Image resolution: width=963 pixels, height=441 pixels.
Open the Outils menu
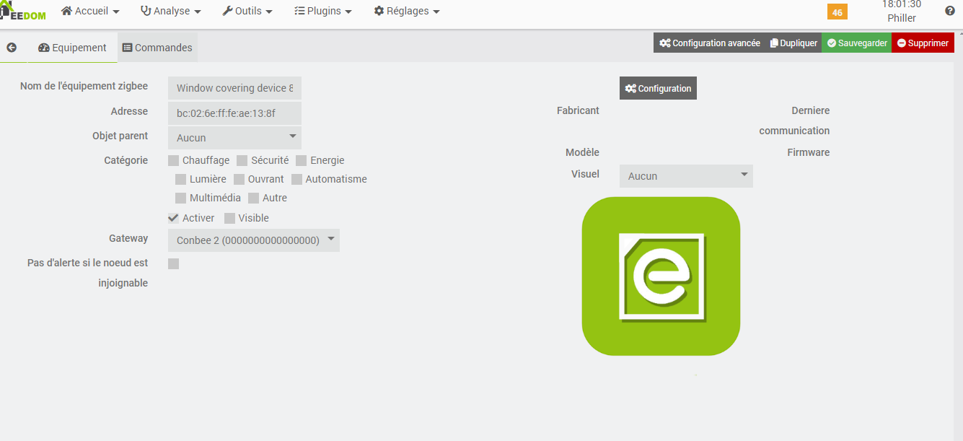point(247,11)
